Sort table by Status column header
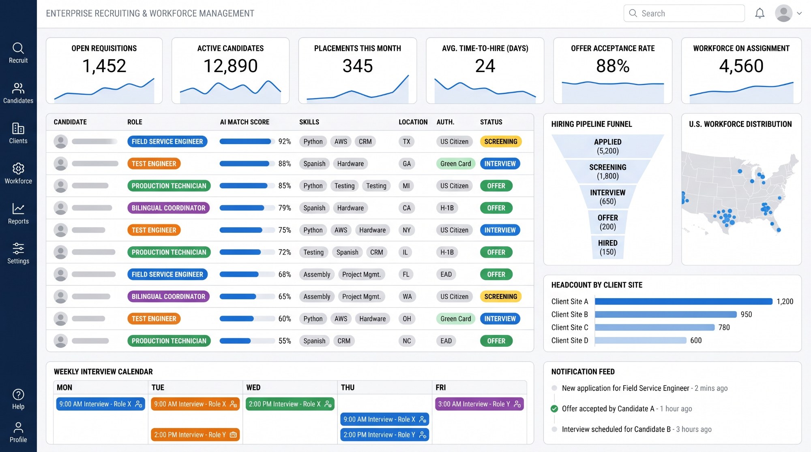This screenshot has height=452, width=811. [491, 122]
